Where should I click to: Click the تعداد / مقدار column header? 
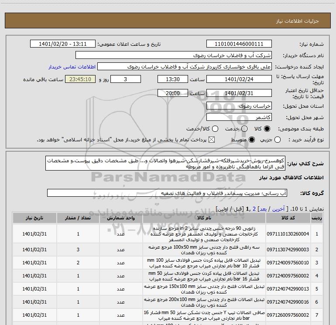[78, 218]
